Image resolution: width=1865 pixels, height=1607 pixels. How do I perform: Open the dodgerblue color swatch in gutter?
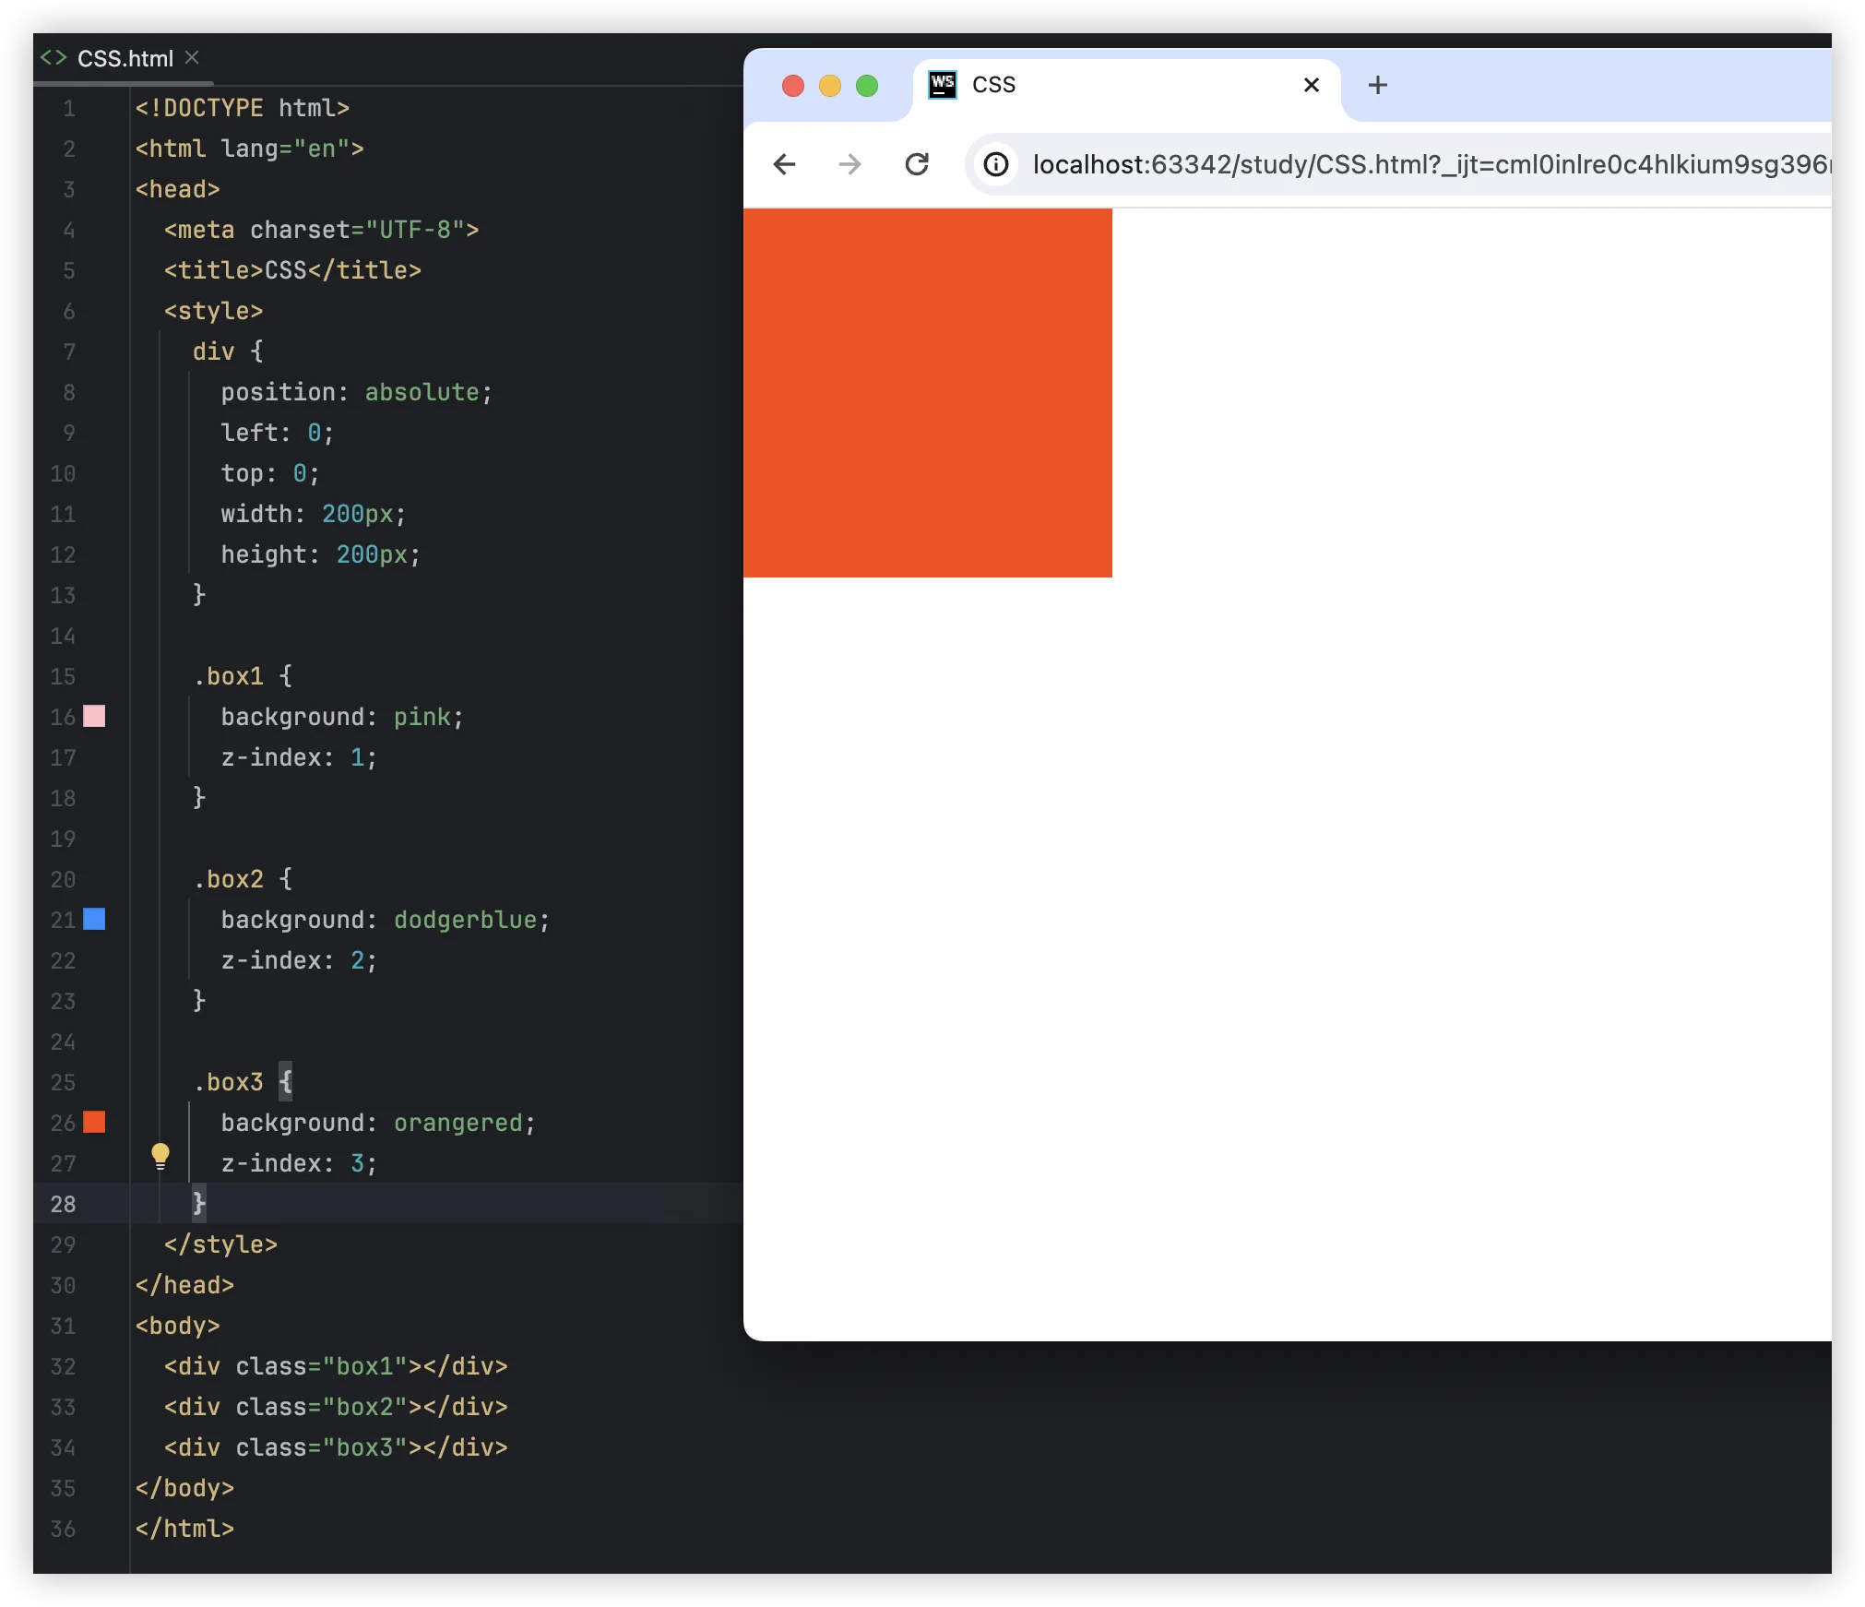coord(94,920)
